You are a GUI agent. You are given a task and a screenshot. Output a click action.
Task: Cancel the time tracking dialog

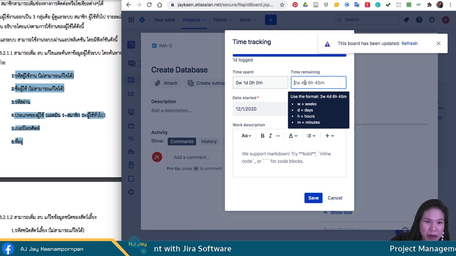[335, 198]
